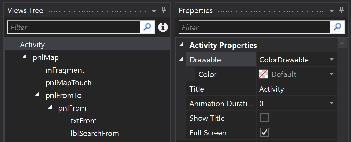The width and height of the screenshot is (351, 142).
Task: Open the Animation Duration dropdown
Action: 332,103
